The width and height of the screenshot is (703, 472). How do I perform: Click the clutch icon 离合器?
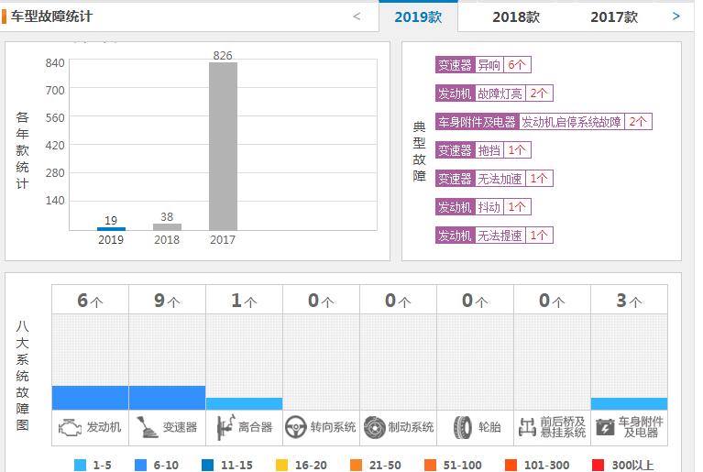(225, 427)
